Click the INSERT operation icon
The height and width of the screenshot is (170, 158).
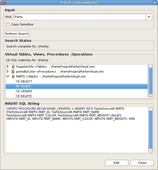(18, 86)
